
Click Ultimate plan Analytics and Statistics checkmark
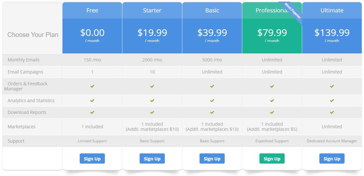(332, 101)
